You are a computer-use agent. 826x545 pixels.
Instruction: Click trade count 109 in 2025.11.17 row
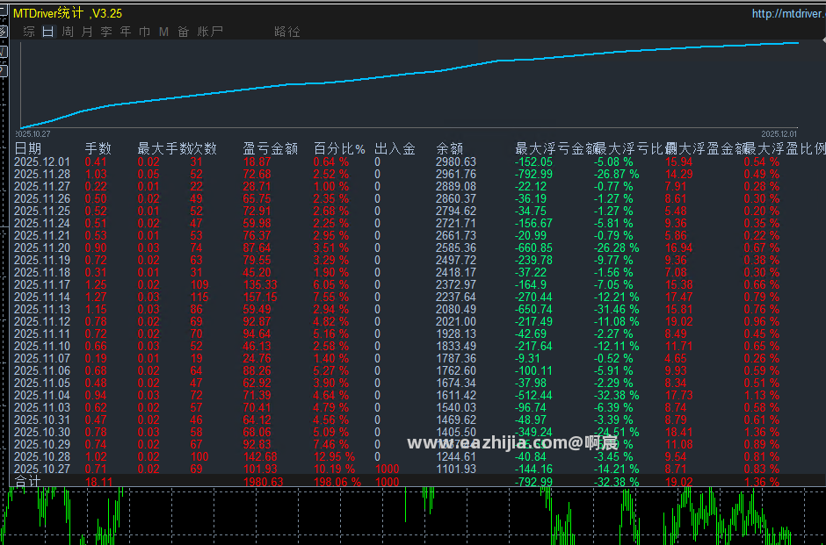tap(199, 284)
